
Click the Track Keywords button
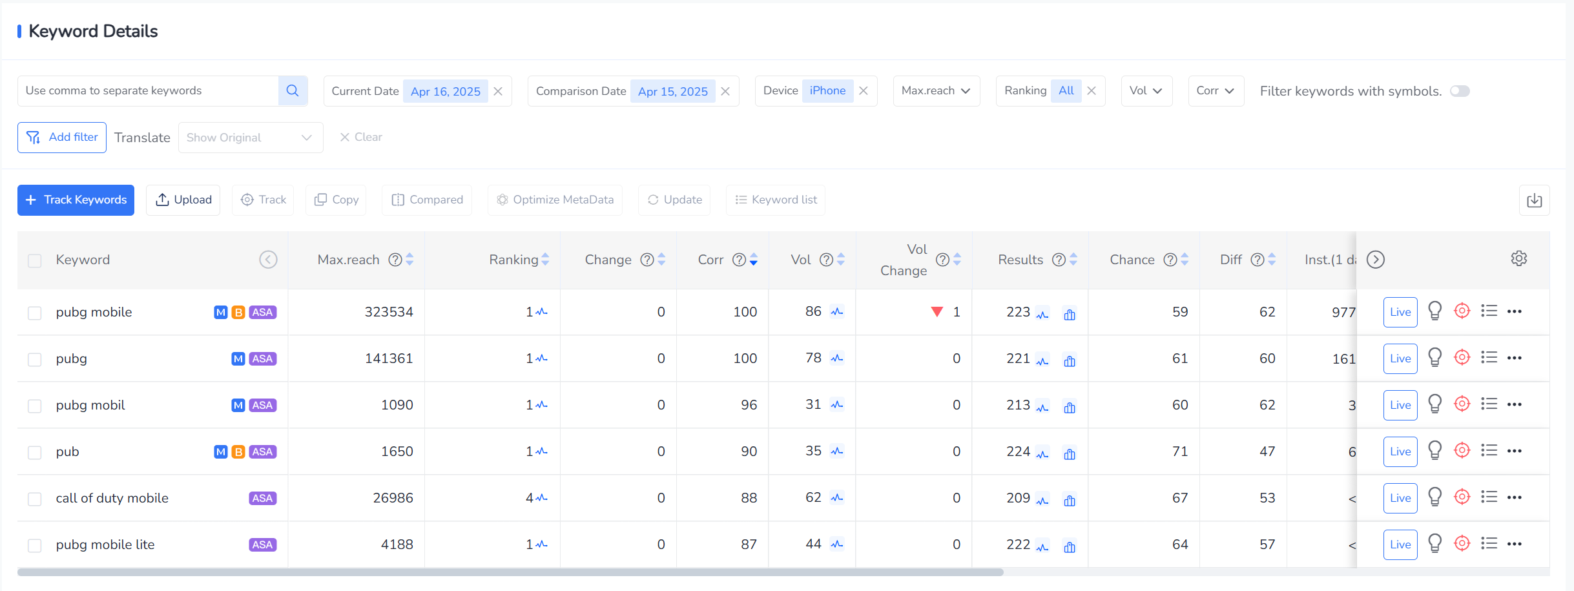coord(76,200)
